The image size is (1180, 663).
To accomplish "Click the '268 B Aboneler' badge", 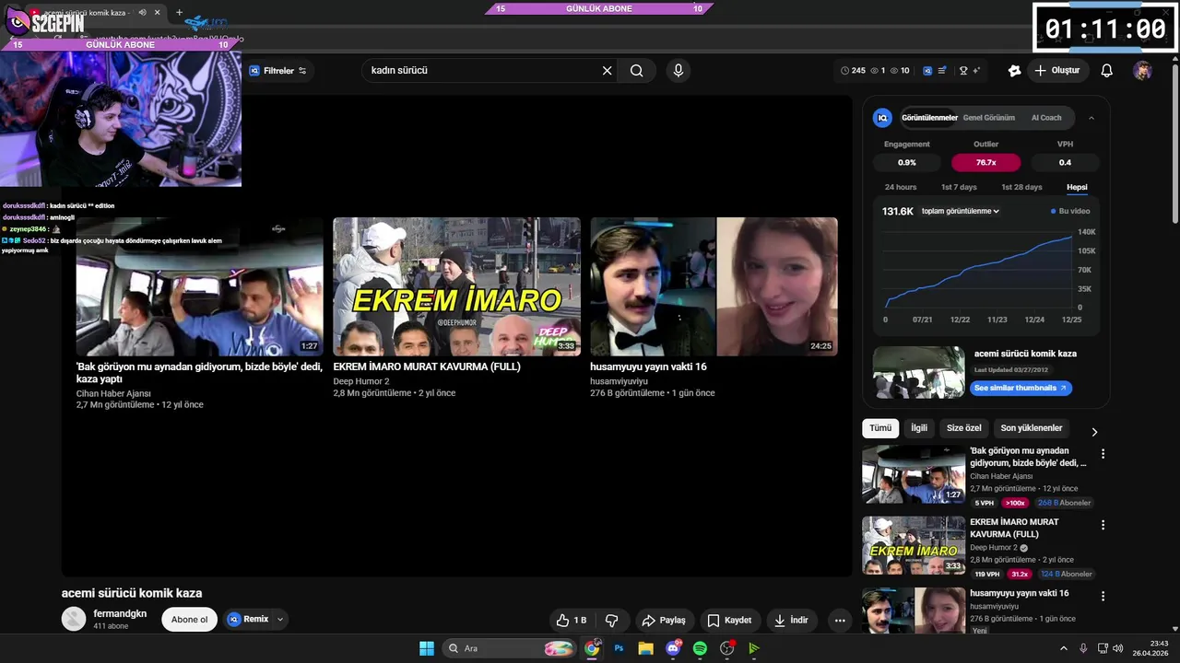I will point(1064,503).
